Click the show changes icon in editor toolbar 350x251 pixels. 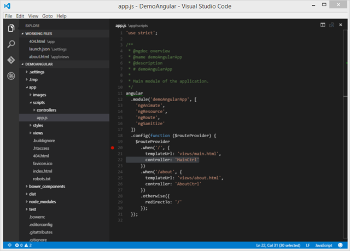[x=332, y=25]
